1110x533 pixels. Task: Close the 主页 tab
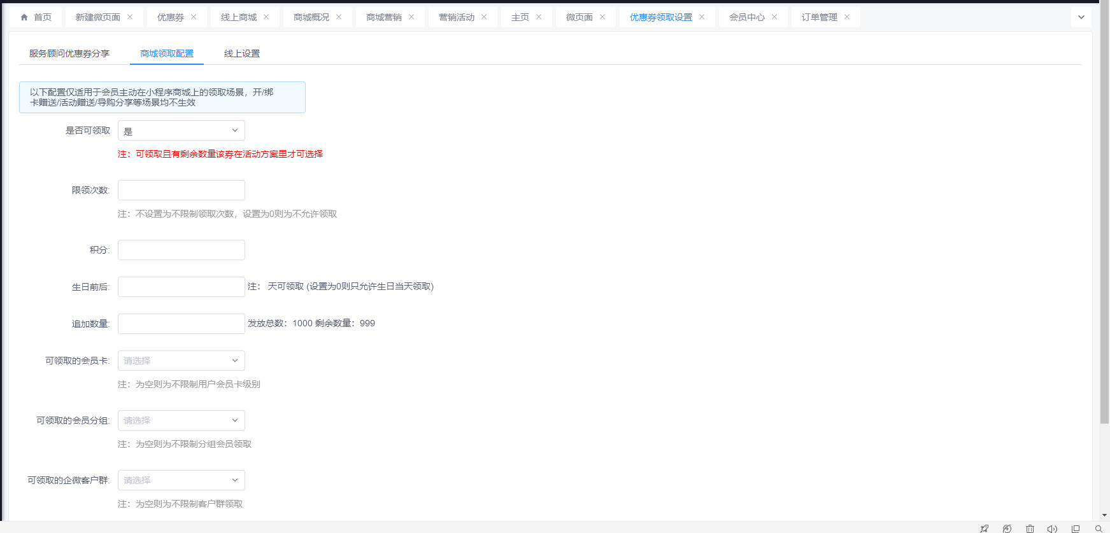539,17
